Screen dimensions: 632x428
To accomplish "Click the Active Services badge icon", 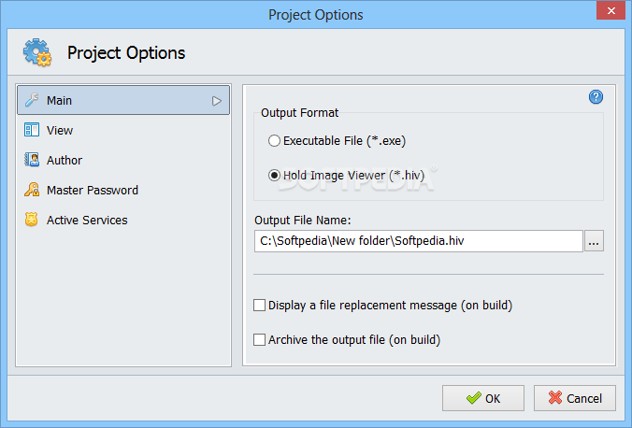I will click(32, 220).
